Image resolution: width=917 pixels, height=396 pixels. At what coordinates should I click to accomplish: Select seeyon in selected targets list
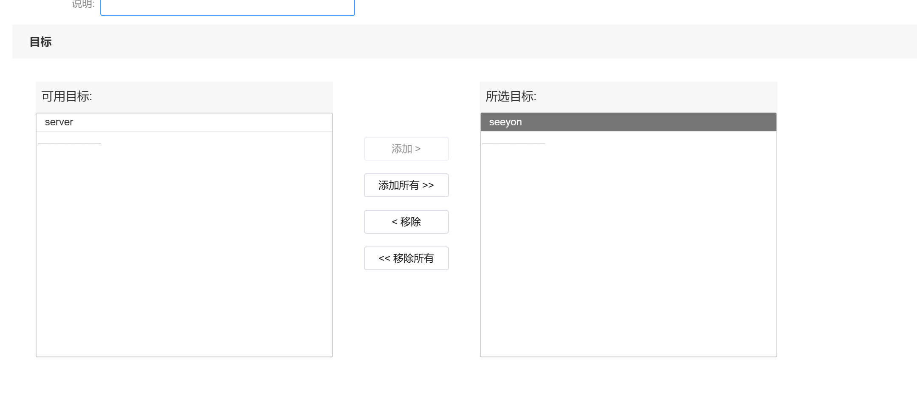click(505, 122)
